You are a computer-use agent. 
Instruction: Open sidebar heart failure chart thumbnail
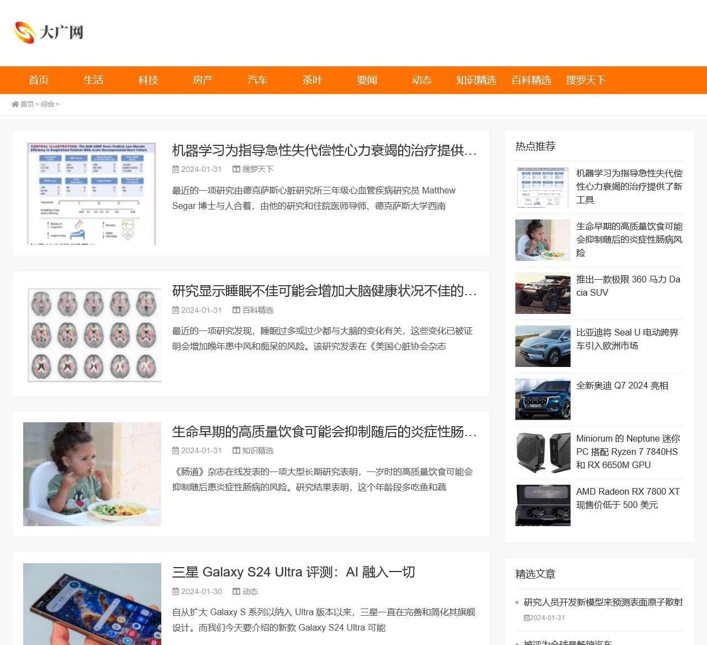(x=543, y=187)
